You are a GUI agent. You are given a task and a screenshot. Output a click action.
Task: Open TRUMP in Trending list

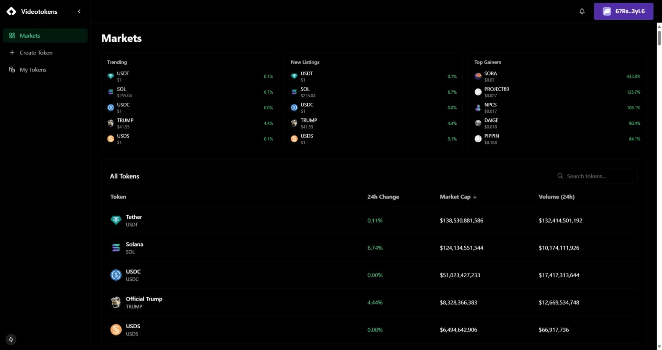pyautogui.click(x=190, y=123)
